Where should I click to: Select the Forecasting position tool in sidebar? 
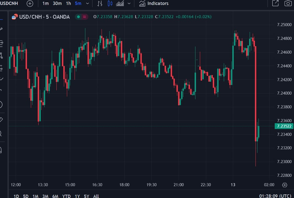pyautogui.click(x=1, y=68)
